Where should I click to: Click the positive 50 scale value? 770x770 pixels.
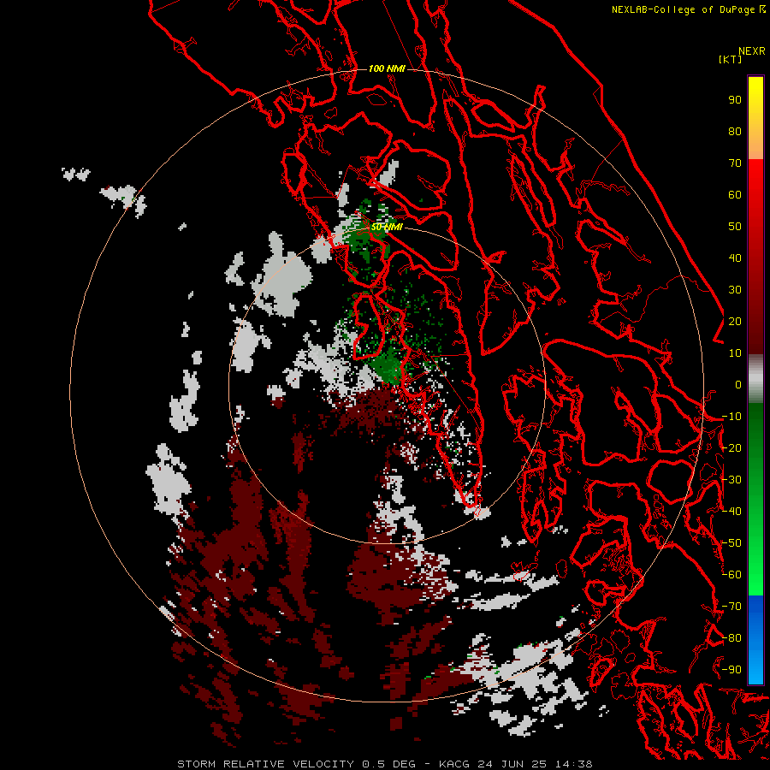[735, 227]
